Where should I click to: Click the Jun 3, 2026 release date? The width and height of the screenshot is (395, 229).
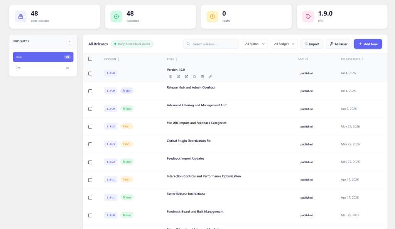349,109
